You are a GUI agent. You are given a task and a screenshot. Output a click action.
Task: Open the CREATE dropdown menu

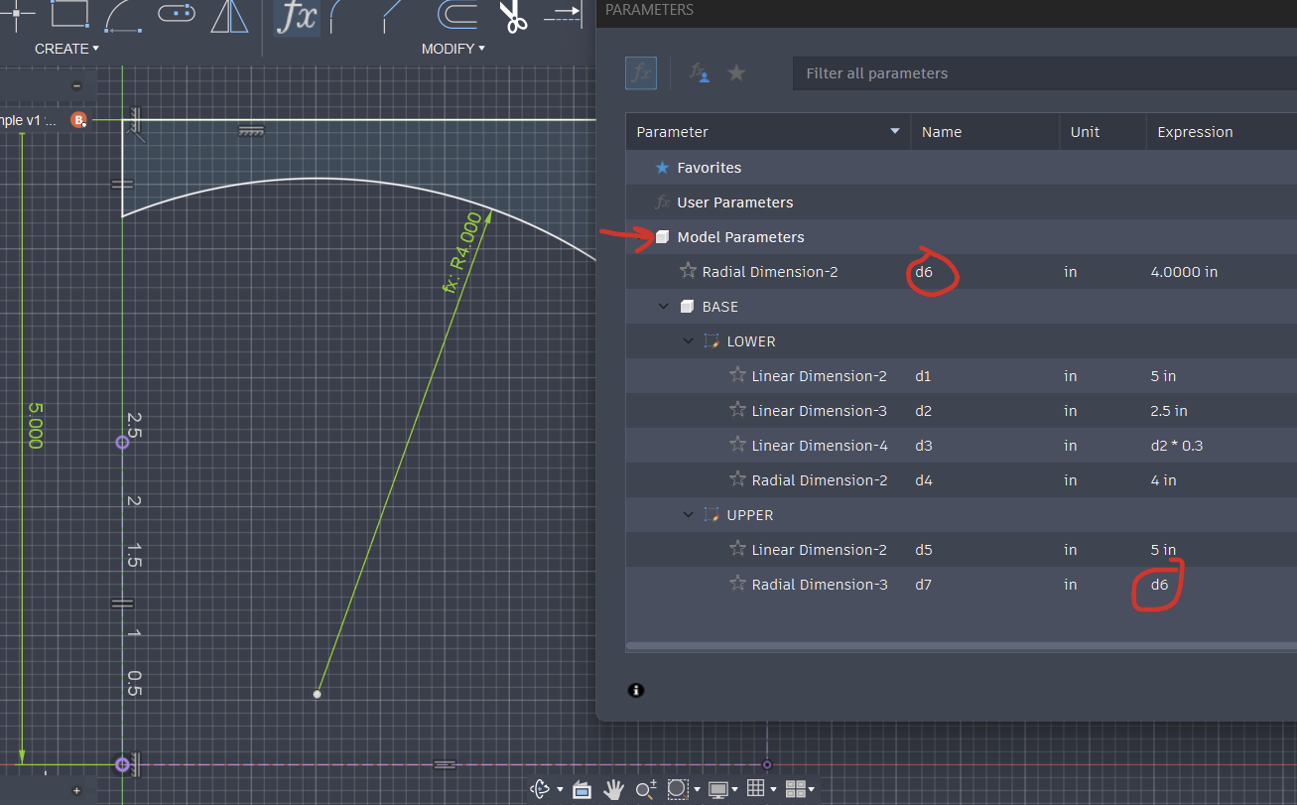[66, 49]
